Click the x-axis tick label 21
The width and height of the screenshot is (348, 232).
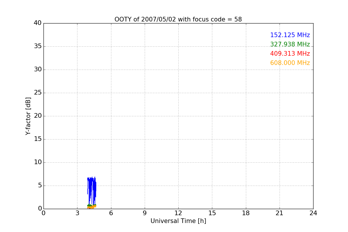click(280, 213)
